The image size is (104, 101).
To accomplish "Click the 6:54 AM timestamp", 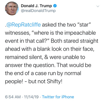I will tap(13, 97).
